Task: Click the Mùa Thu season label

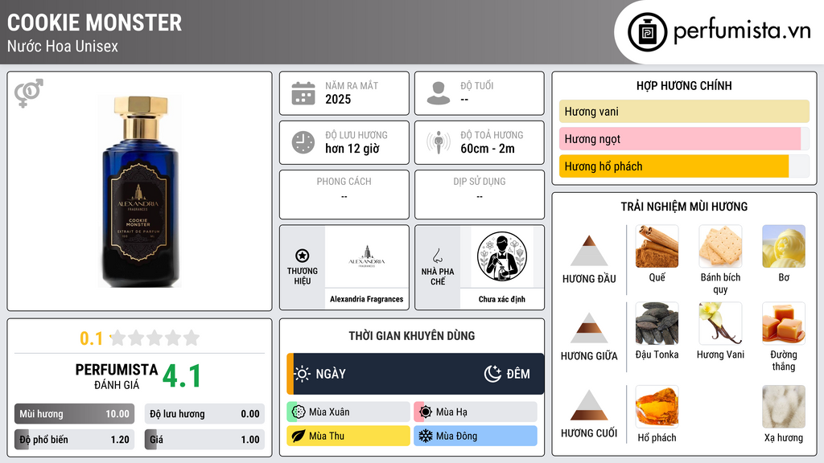Action: pos(327,436)
